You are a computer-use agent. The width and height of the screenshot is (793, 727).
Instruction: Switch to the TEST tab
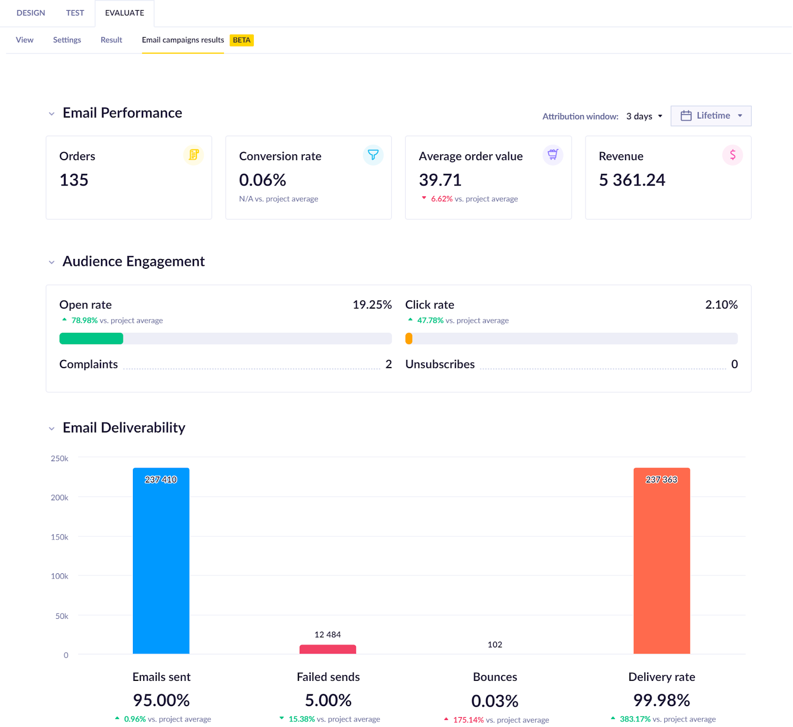(75, 13)
